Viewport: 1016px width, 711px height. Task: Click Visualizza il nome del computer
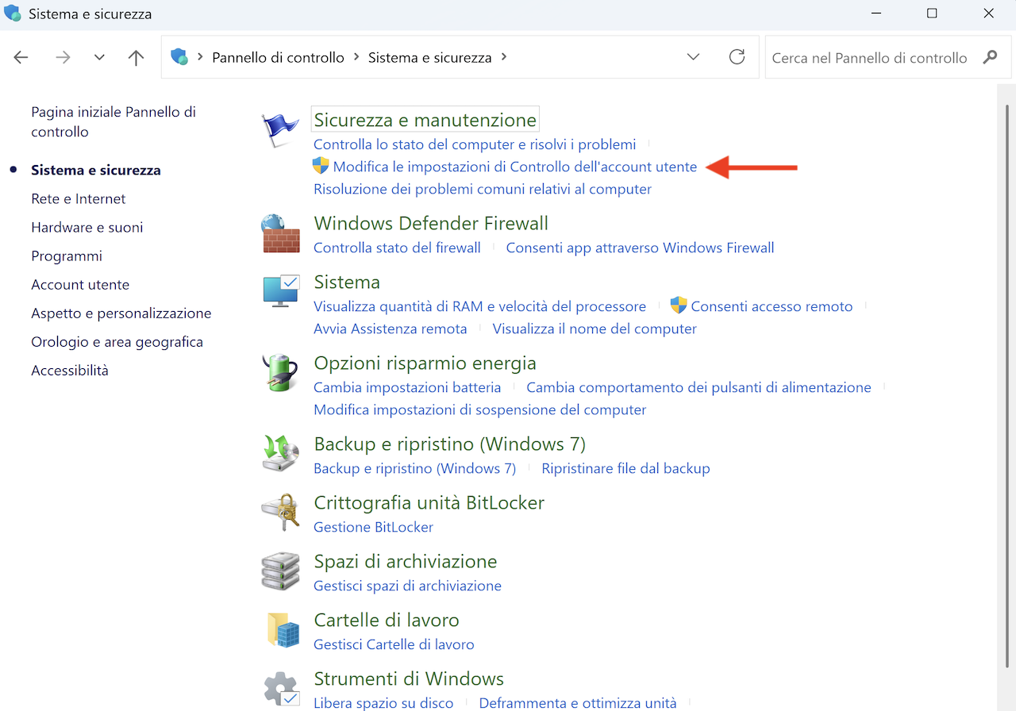tap(595, 329)
